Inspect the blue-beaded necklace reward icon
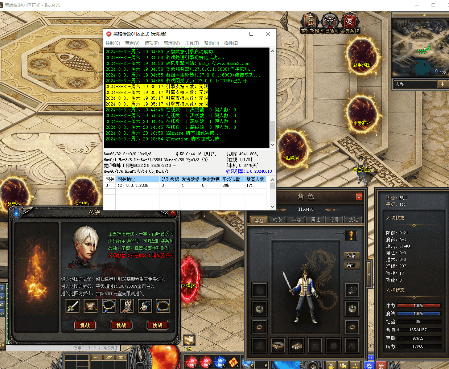The height and width of the screenshot is (369, 449). click(109, 306)
